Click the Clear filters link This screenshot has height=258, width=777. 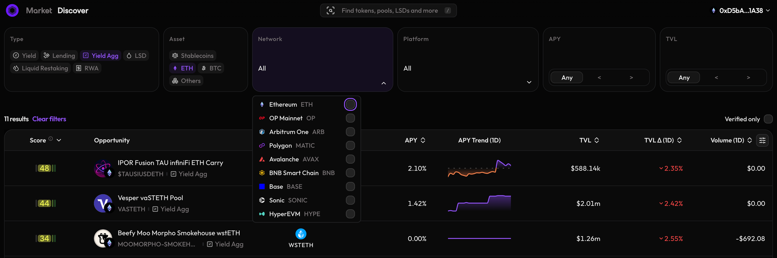point(49,119)
